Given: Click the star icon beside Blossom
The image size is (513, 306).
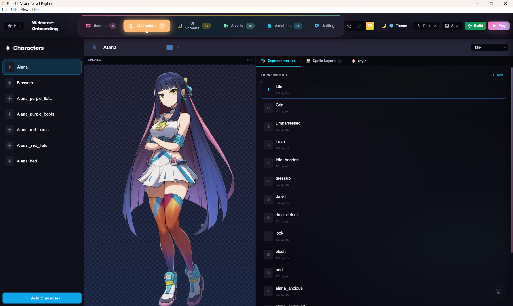Looking at the screenshot, I should 10,83.
